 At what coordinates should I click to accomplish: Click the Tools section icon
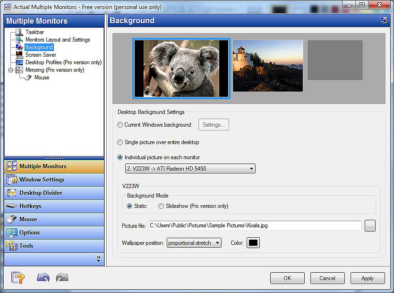(12, 246)
